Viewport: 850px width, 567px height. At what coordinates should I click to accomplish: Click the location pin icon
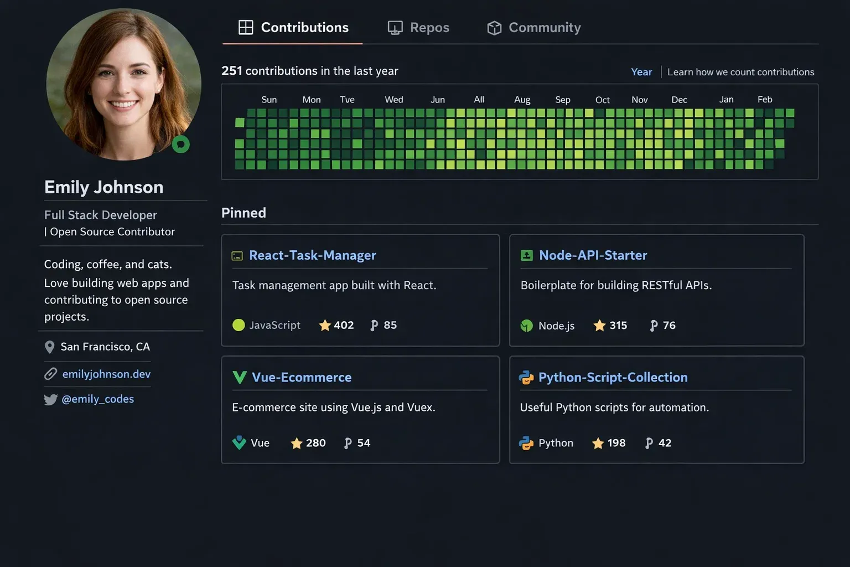click(x=49, y=347)
